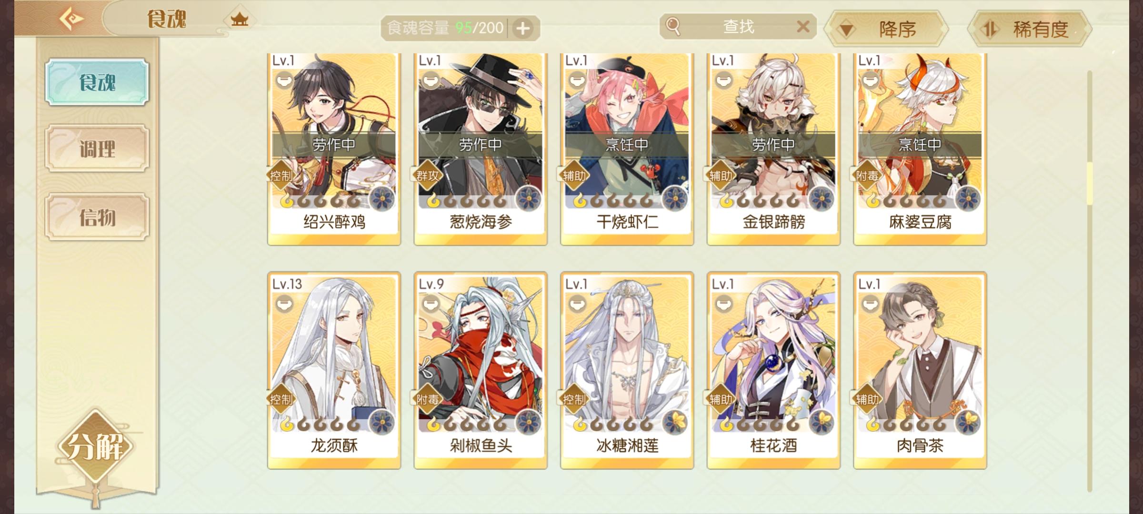
Task: Clear search with the X icon
Action: tap(803, 27)
